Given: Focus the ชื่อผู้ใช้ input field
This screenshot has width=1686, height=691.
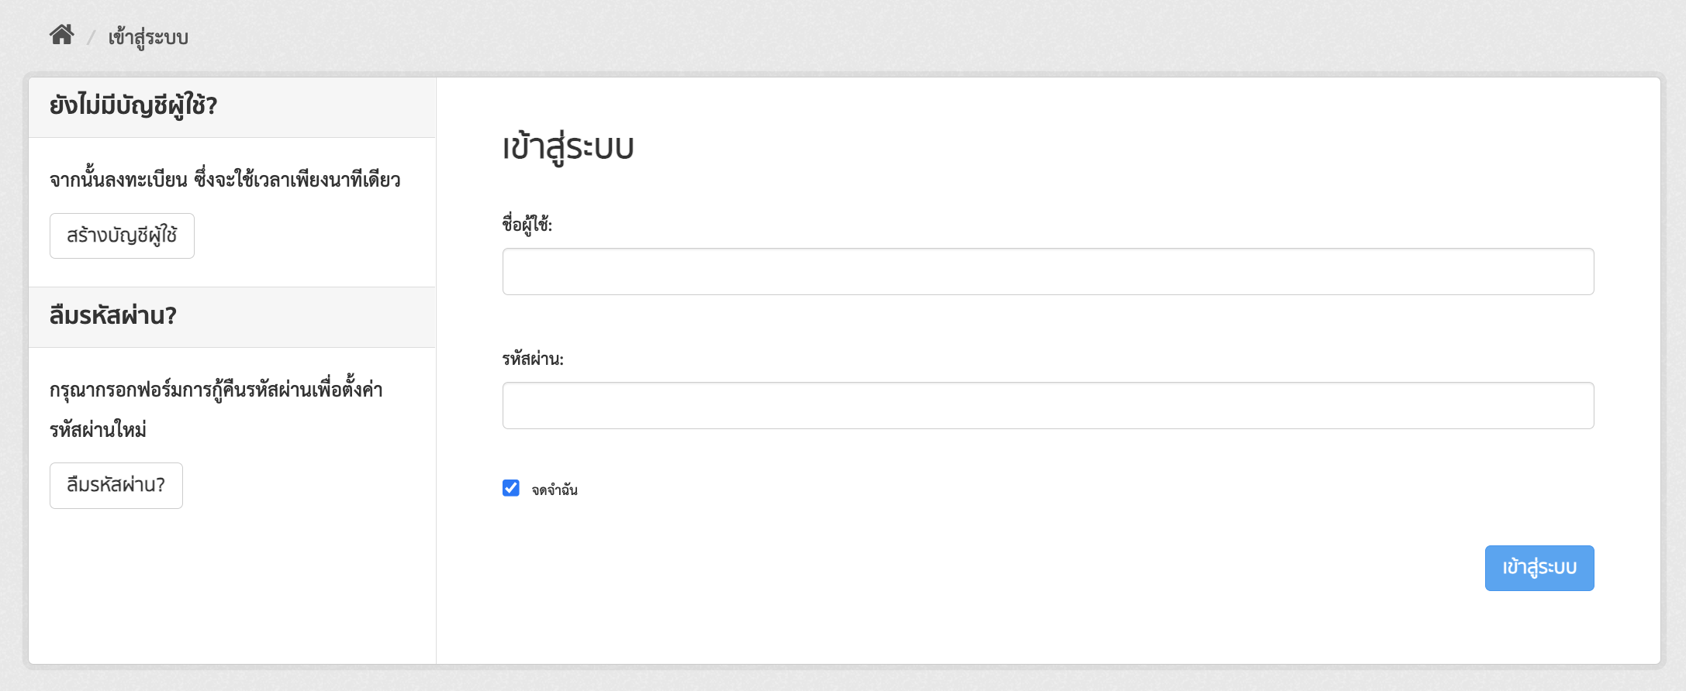Looking at the screenshot, I should point(1048,271).
